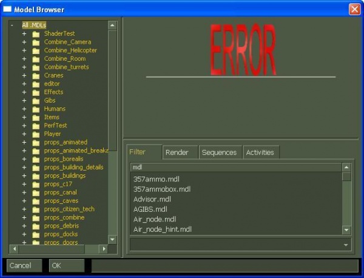
Task: Click the Cancel button
Action: pos(24,265)
